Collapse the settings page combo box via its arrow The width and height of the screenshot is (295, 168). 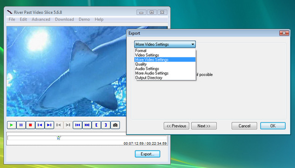pyautogui.click(x=193, y=44)
